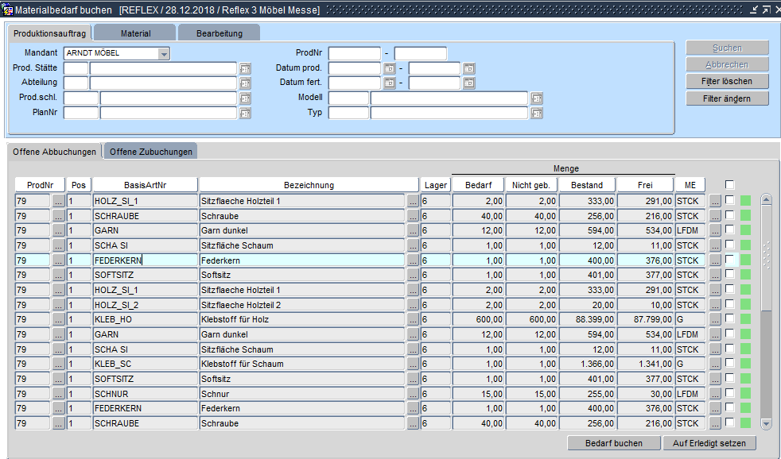781x459 pixels.
Task: Click green status indicator in the SCHNUR row
Action: (745, 394)
